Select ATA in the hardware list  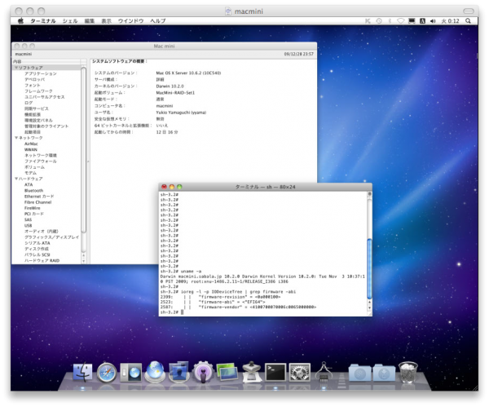(x=29, y=184)
